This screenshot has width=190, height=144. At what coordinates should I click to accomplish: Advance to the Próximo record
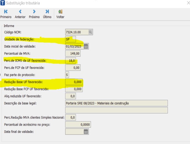point(34,13)
